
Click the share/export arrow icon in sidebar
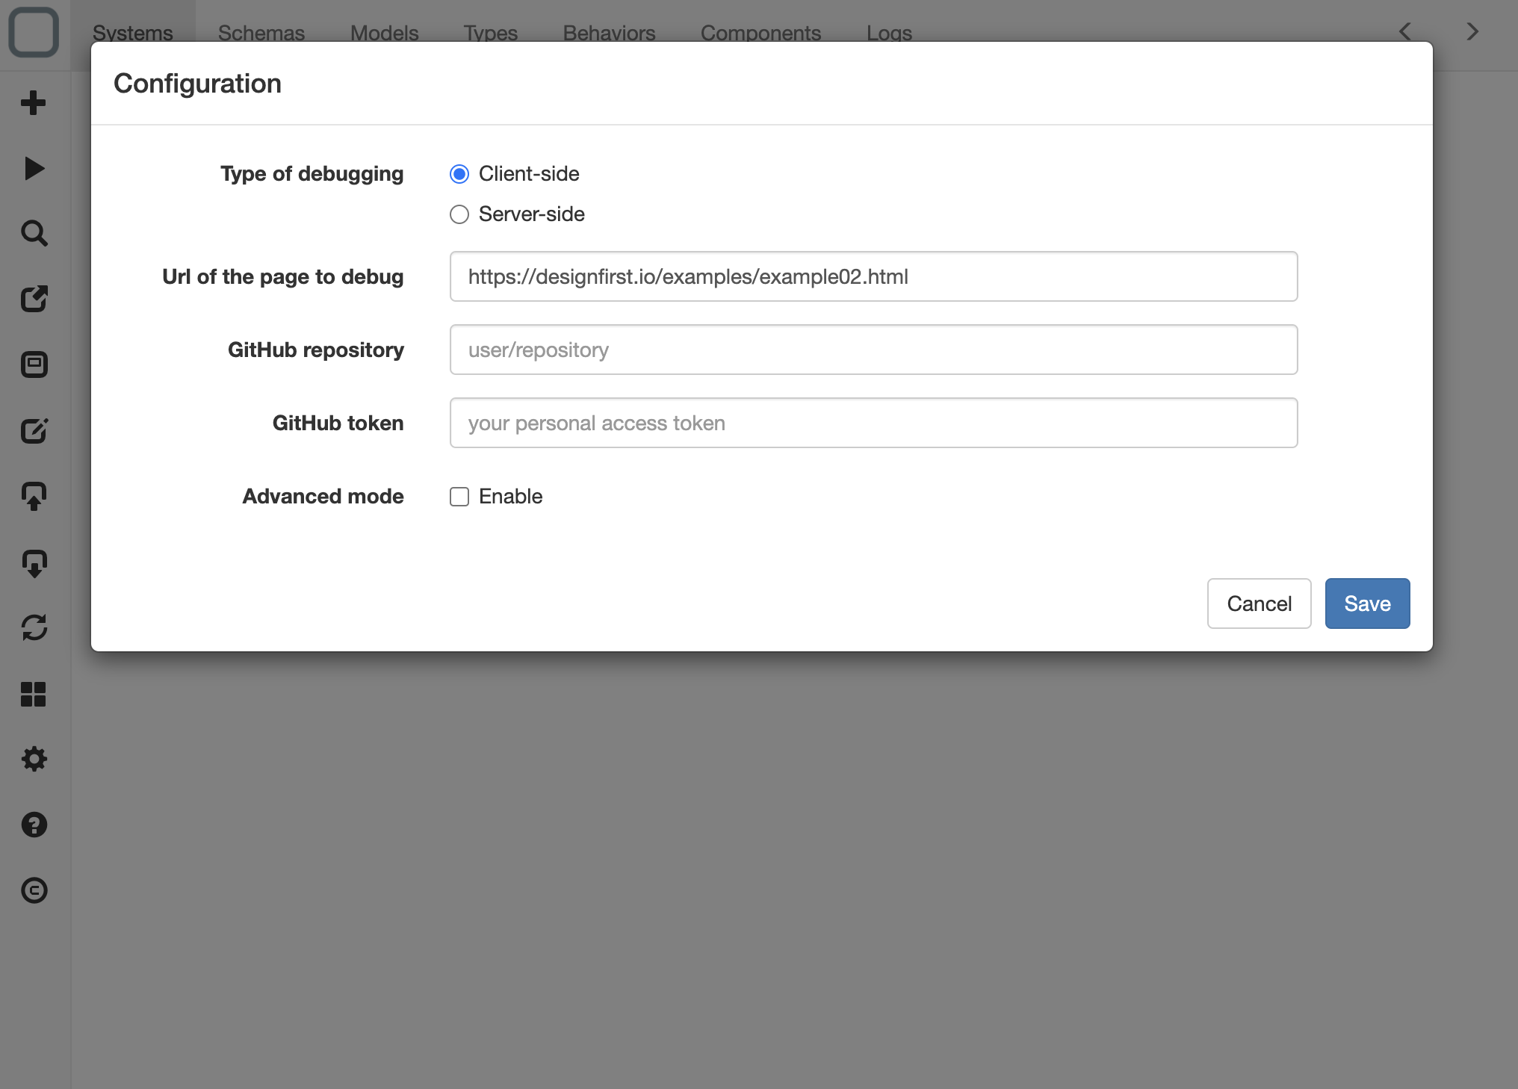(34, 299)
